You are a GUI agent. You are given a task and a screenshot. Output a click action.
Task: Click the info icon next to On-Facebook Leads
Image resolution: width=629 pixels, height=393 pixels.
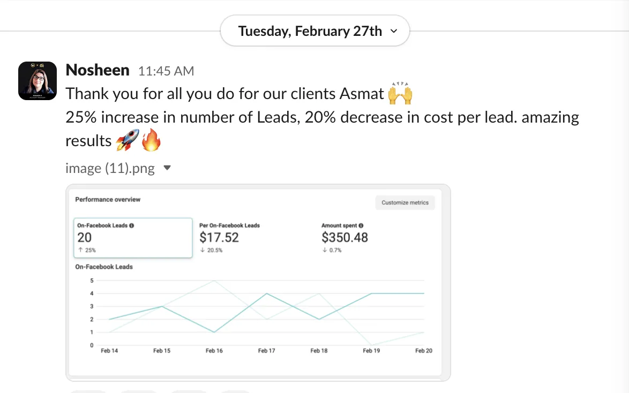(132, 225)
